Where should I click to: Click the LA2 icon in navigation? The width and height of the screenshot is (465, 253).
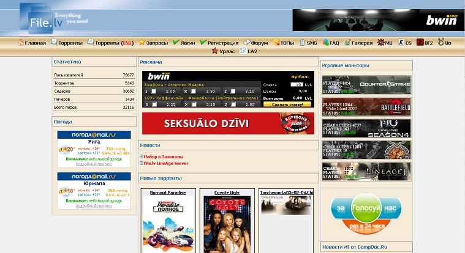[x=243, y=51]
